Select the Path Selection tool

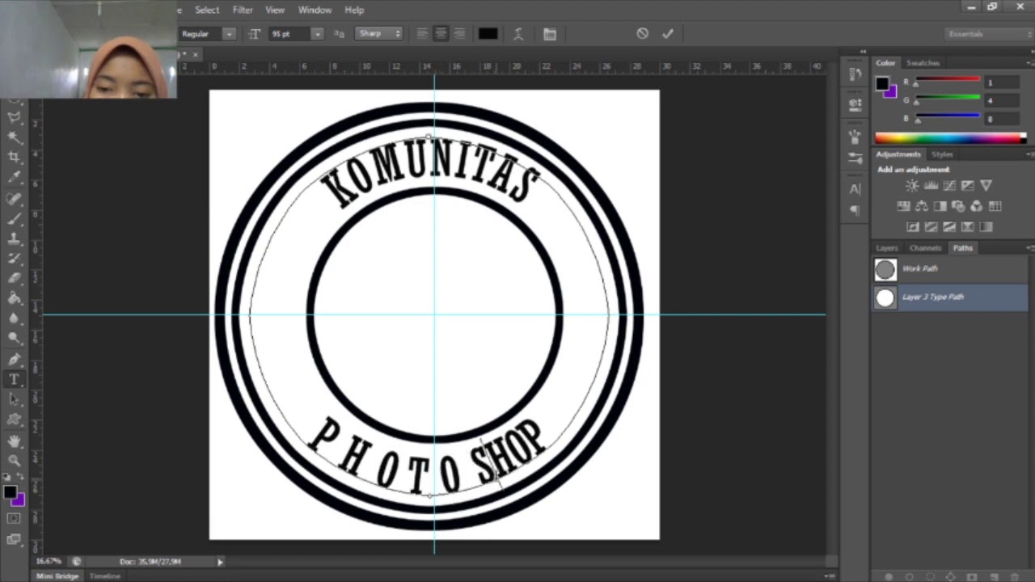pos(14,399)
